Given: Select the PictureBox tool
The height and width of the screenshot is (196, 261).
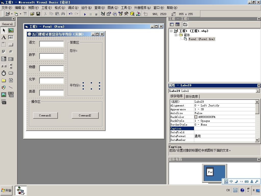Looking at the screenshot, I should pyautogui.click(x=11, y=30).
